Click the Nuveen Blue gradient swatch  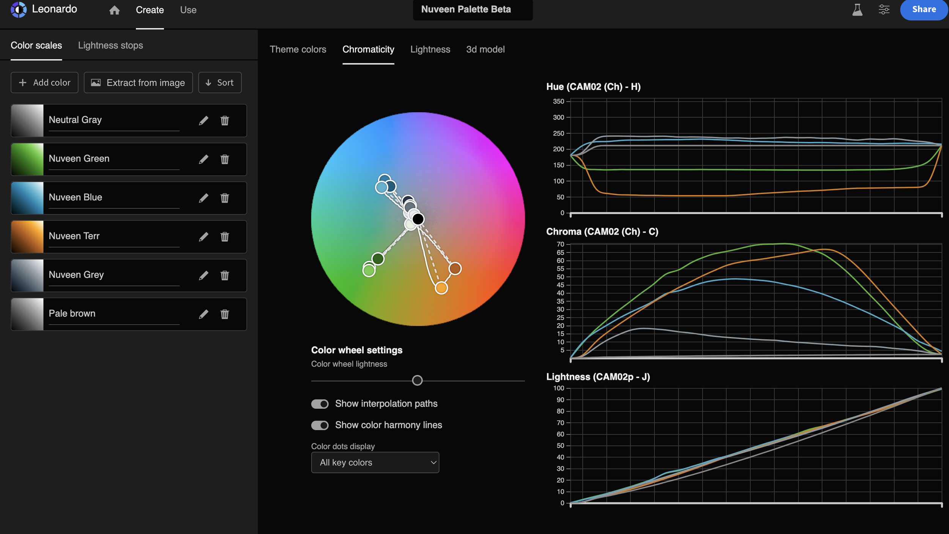tap(27, 198)
